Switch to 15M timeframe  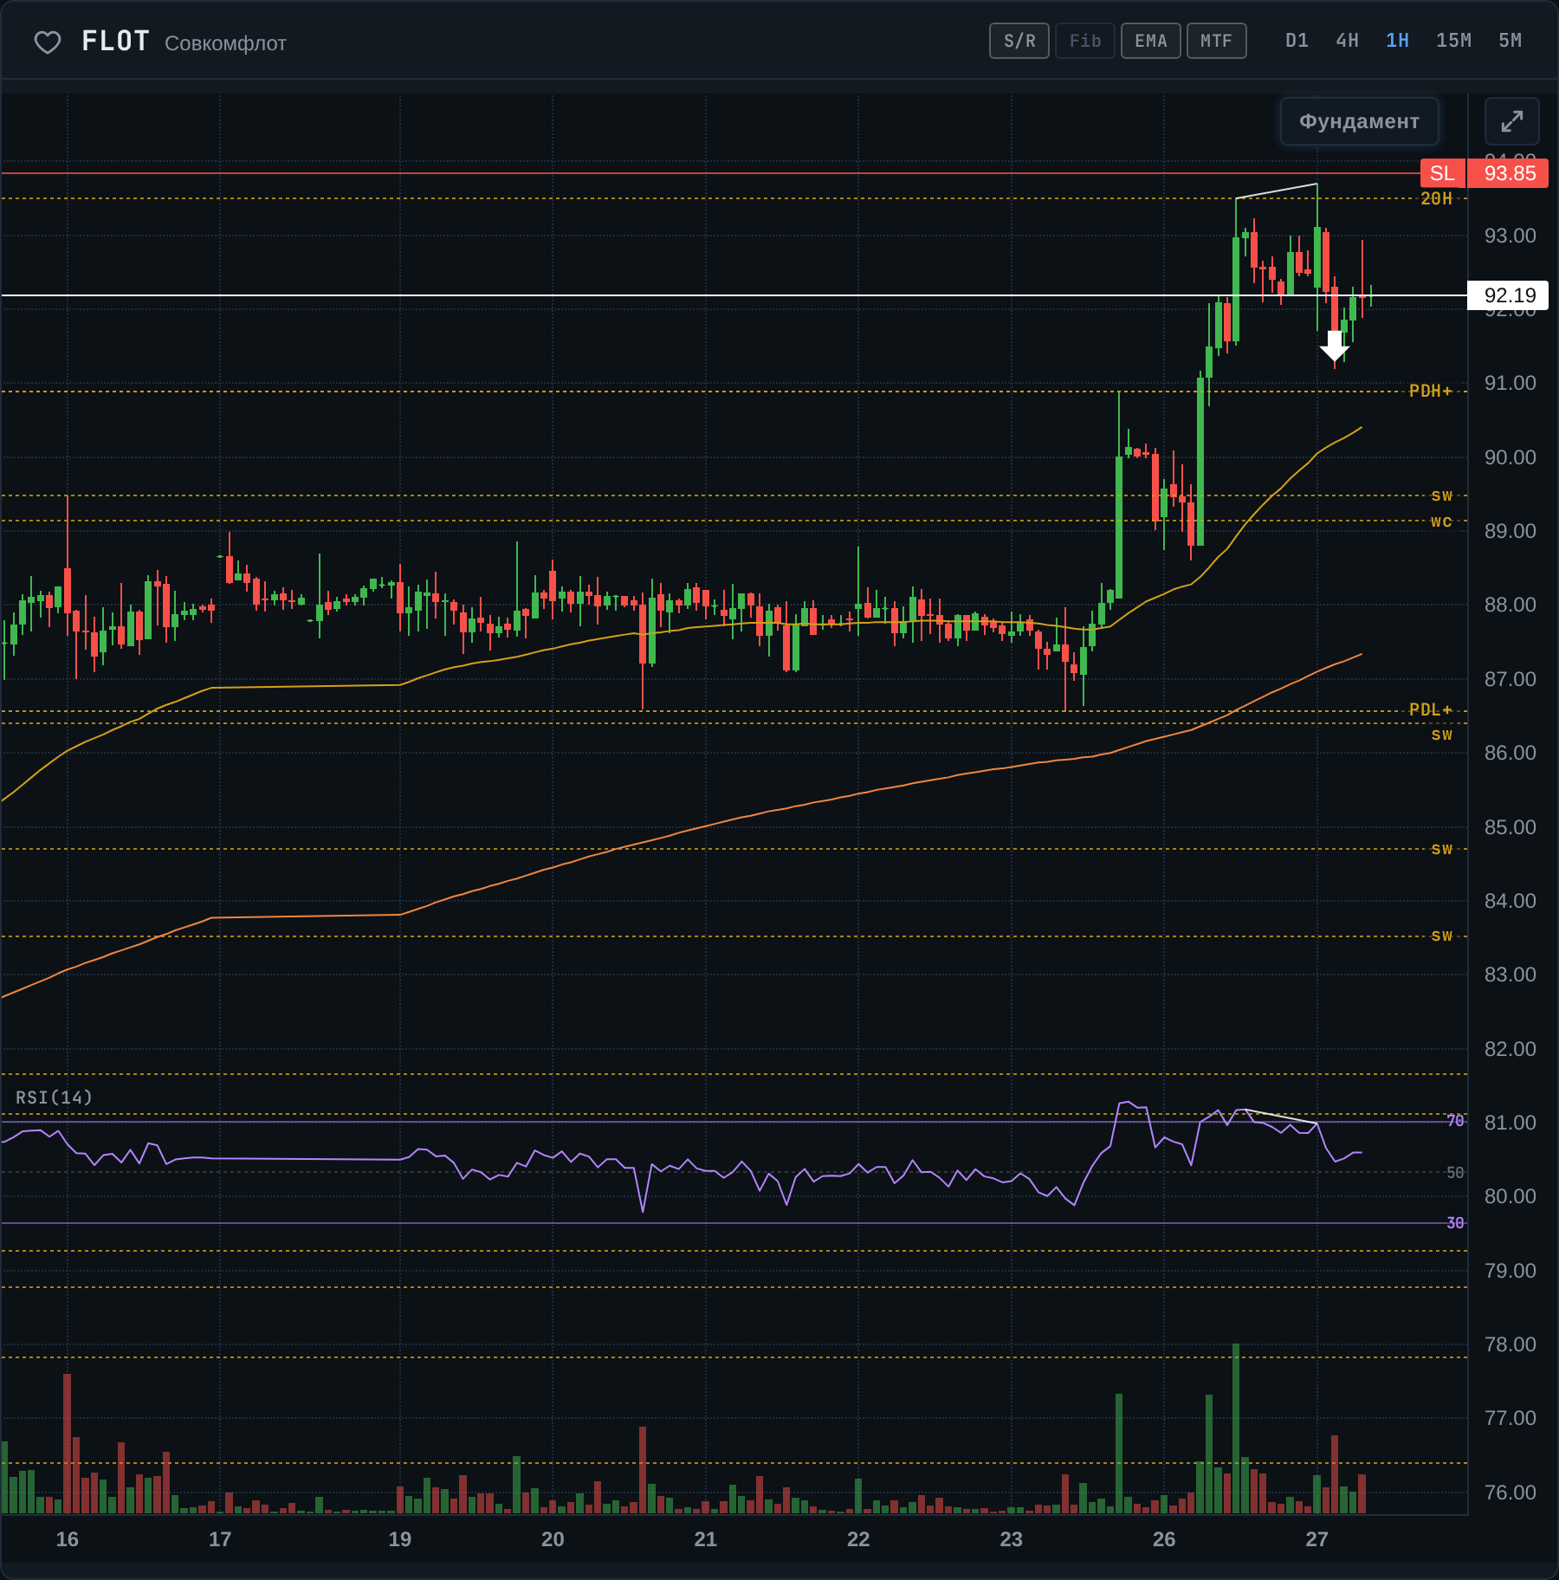1453,41
